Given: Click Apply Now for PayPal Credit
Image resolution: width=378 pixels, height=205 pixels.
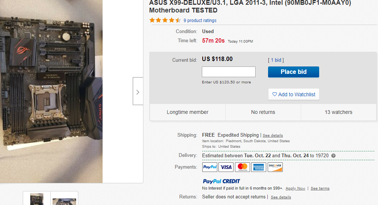Looking at the screenshot, I should coord(295,188).
